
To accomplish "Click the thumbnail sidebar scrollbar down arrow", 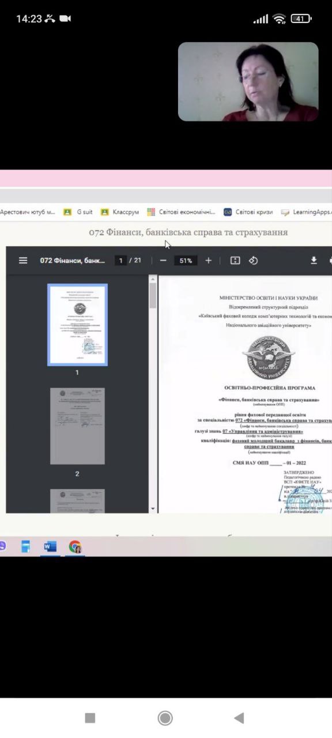I will pos(153,509).
